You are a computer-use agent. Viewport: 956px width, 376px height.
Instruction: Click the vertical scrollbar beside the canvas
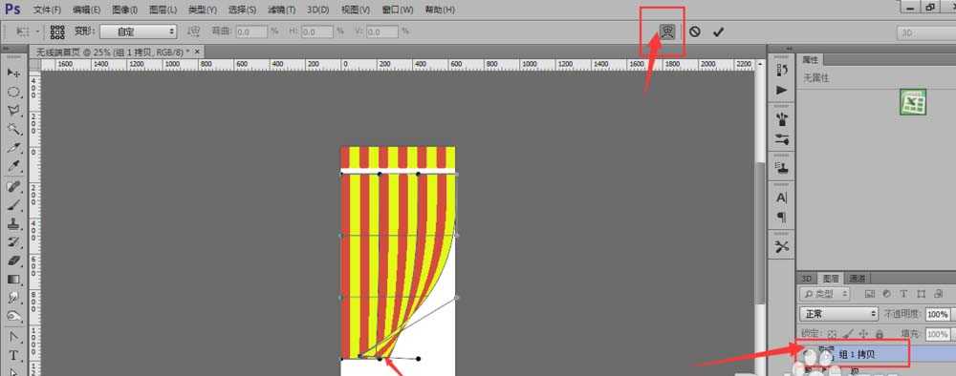pos(760,231)
